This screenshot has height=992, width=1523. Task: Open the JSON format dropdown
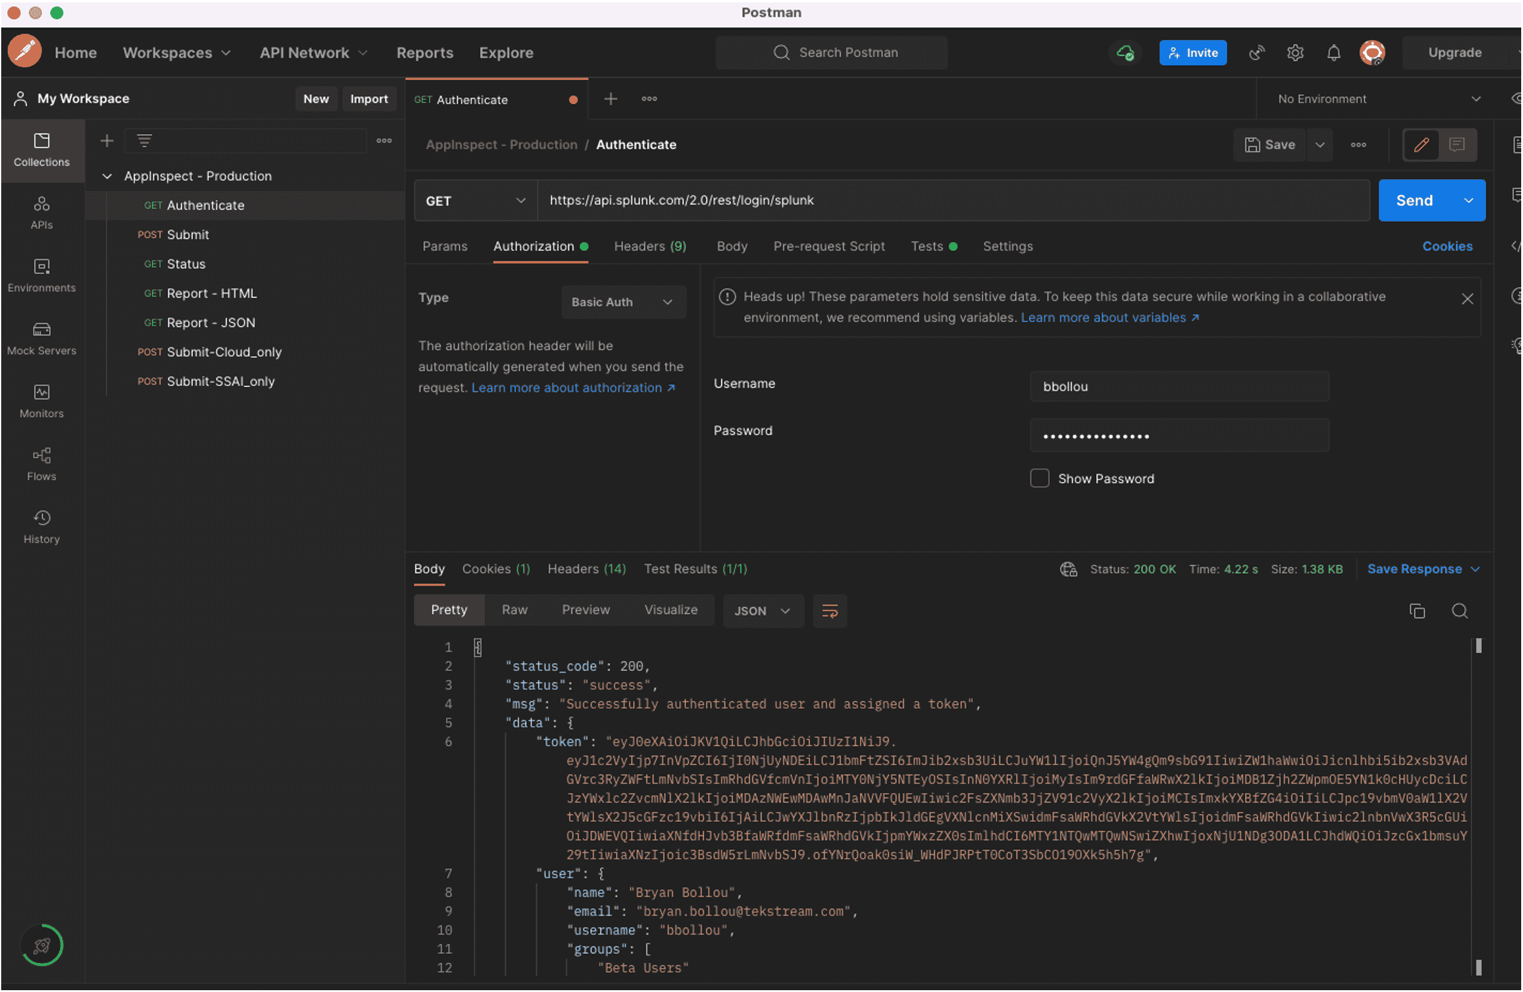click(762, 611)
